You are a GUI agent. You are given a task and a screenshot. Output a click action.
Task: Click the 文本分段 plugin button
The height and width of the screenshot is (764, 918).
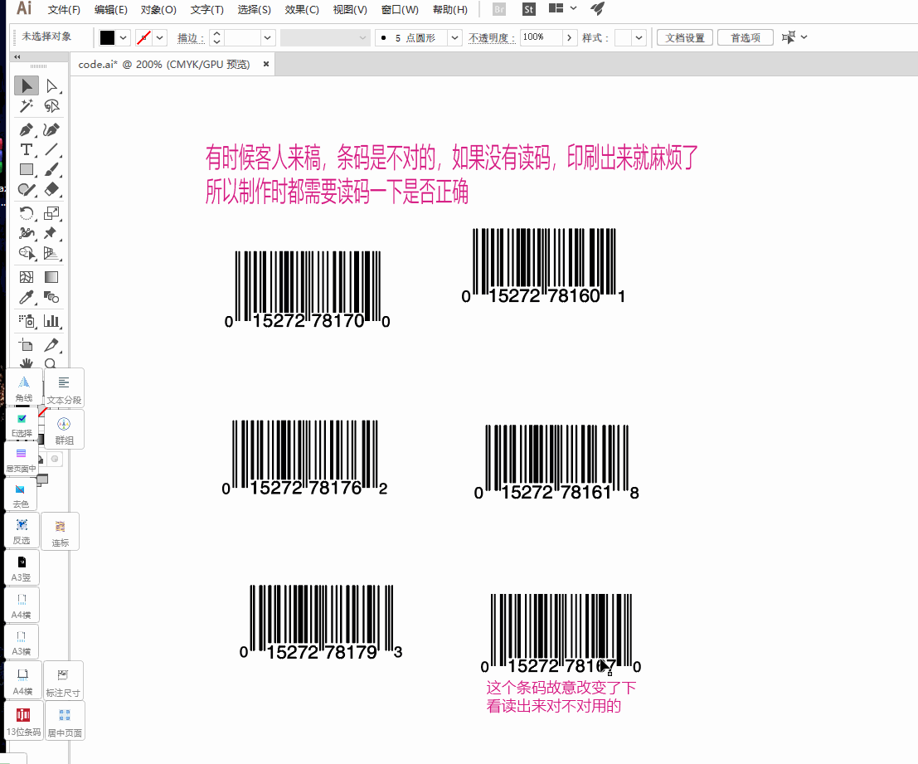click(64, 388)
